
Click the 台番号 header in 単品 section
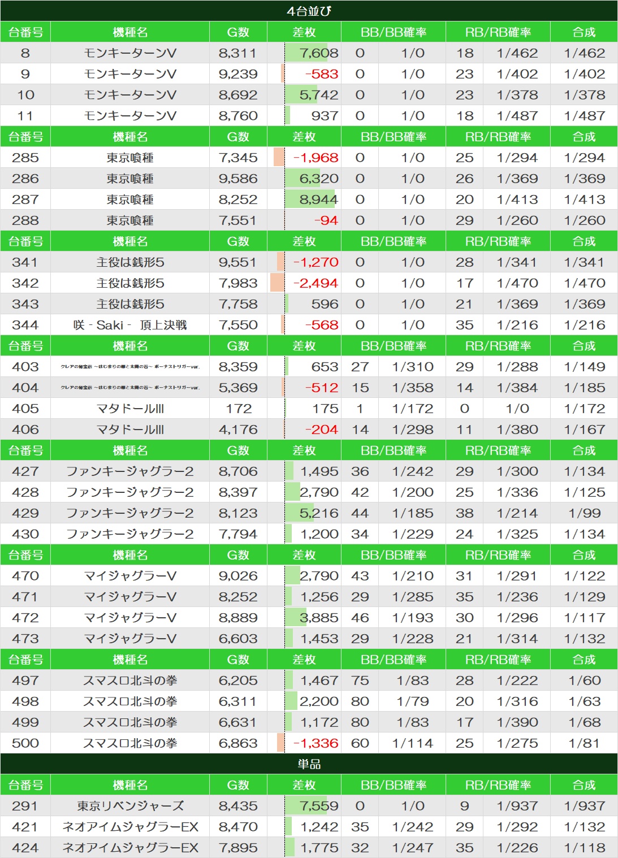tap(25, 785)
